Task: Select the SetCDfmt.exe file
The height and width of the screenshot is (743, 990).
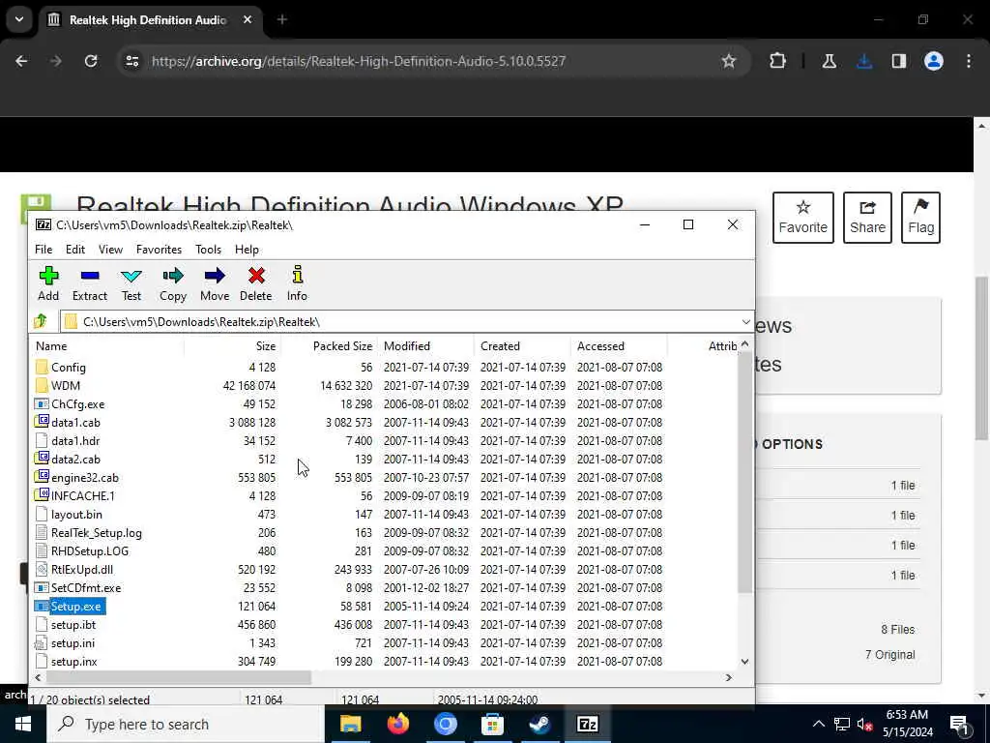Action: click(86, 588)
